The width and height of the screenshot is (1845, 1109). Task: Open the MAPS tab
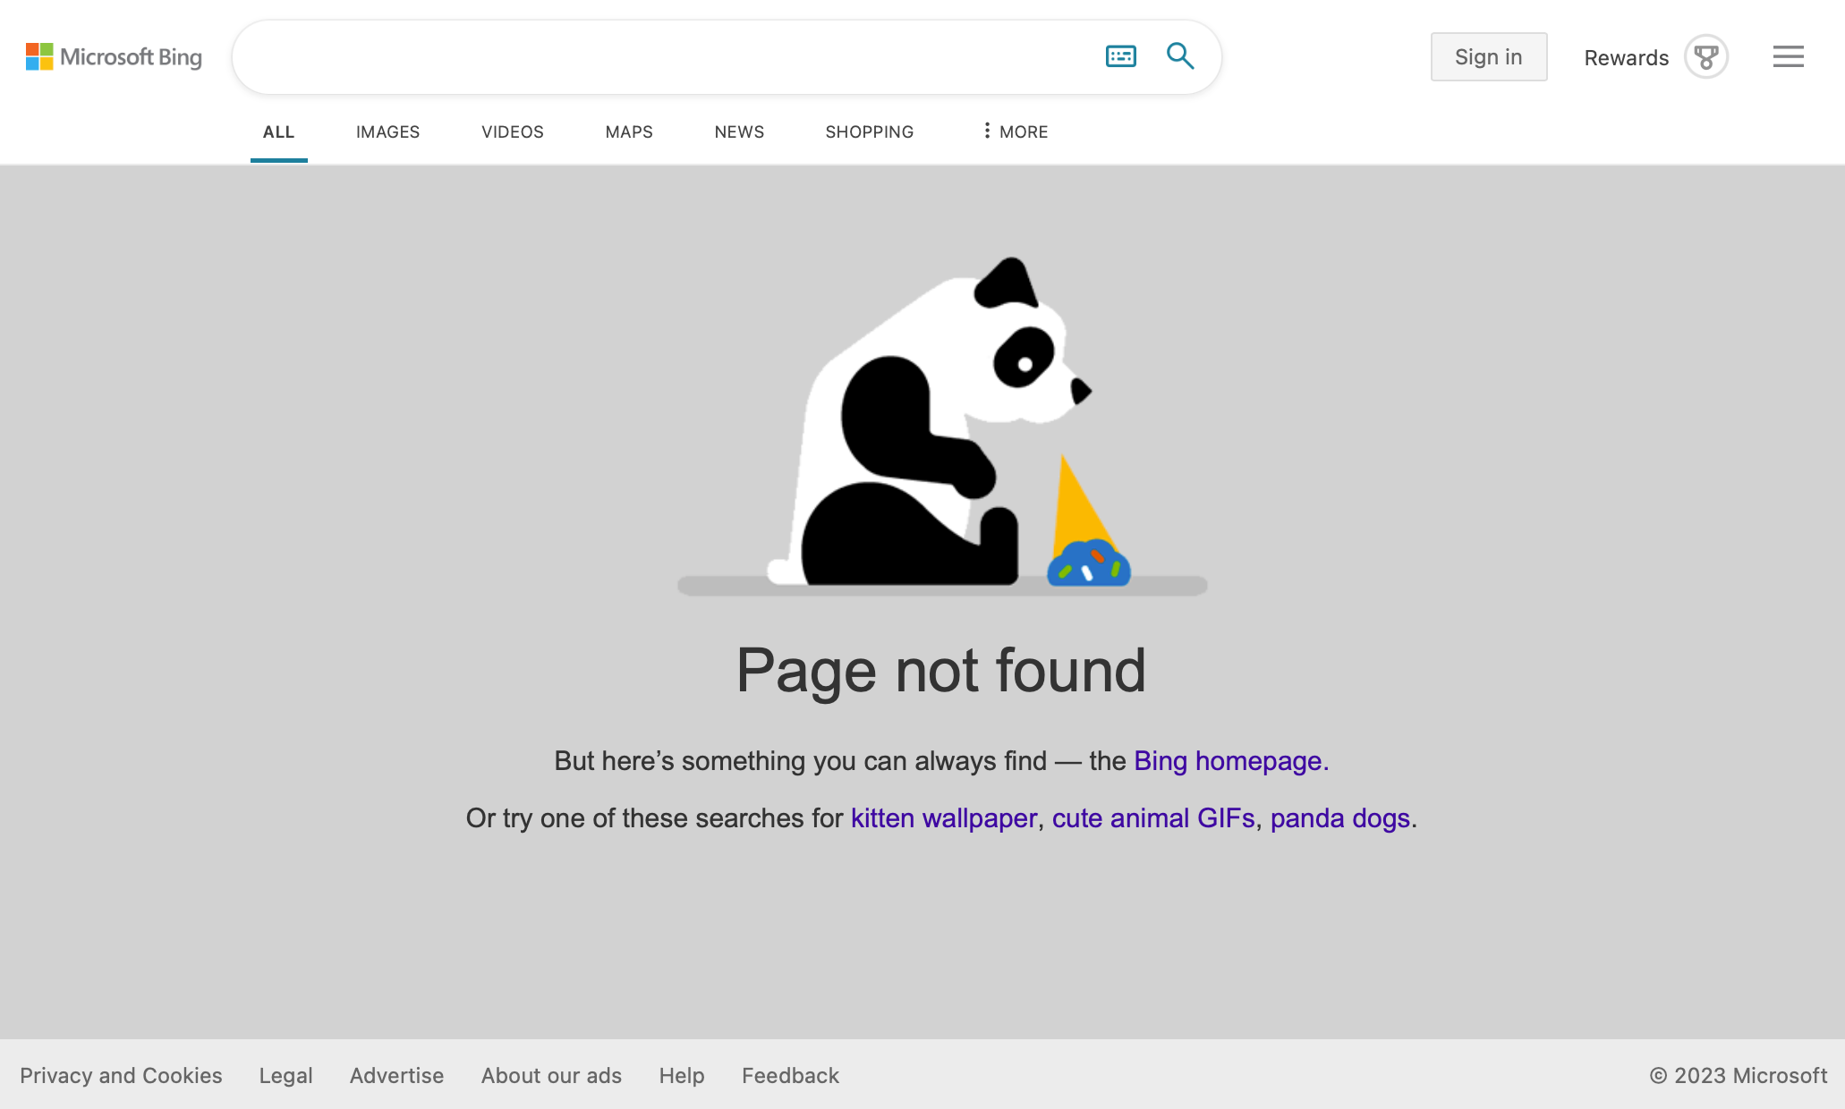tap(629, 131)
